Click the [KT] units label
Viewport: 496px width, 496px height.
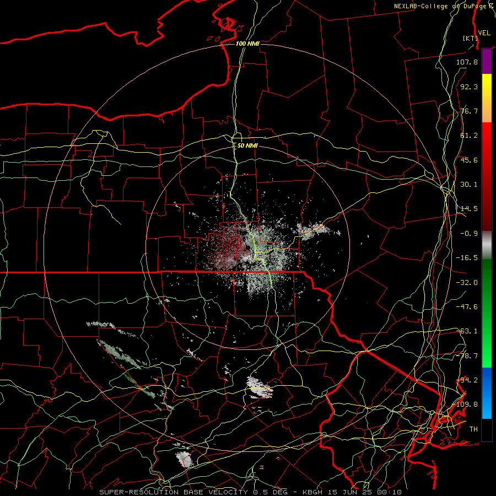[x=470, y=38]
